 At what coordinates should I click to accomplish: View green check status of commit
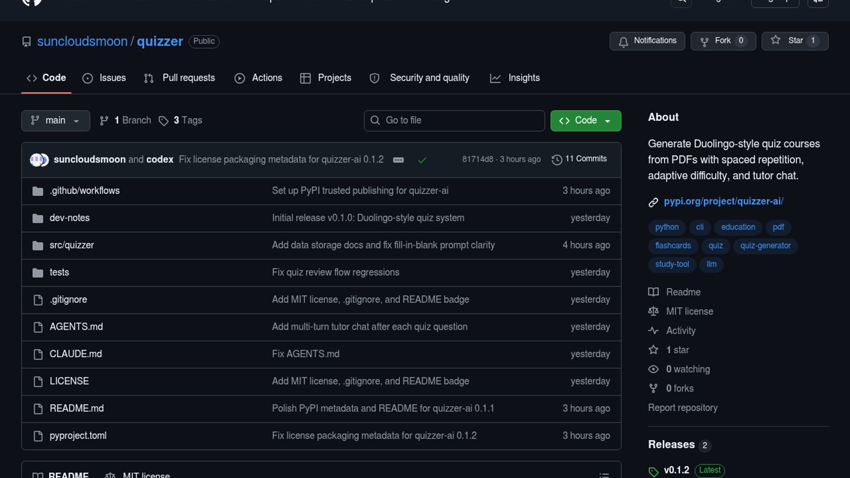pyautogui.click(x=422, y=160)
